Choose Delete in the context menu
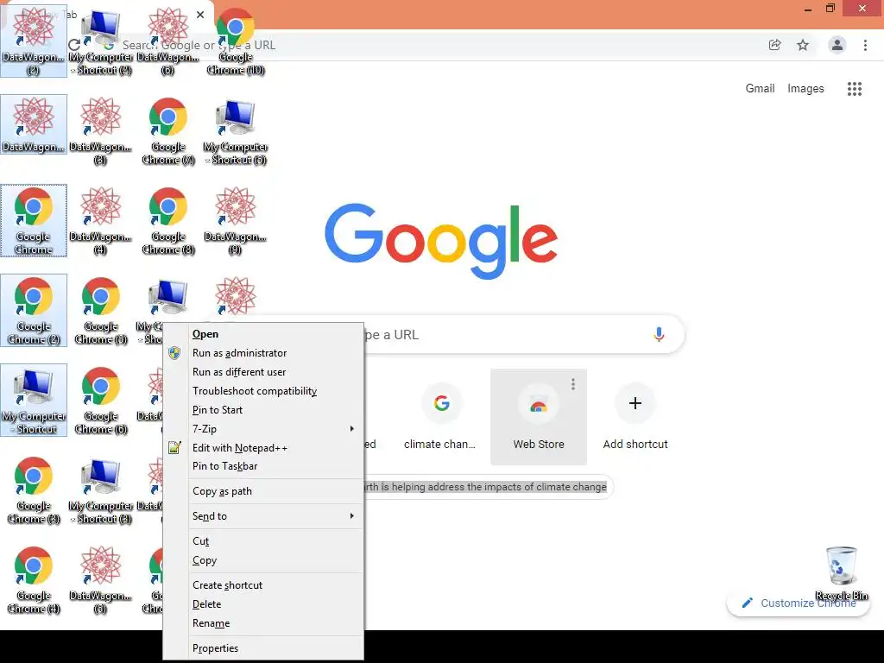 click(275, 604)
